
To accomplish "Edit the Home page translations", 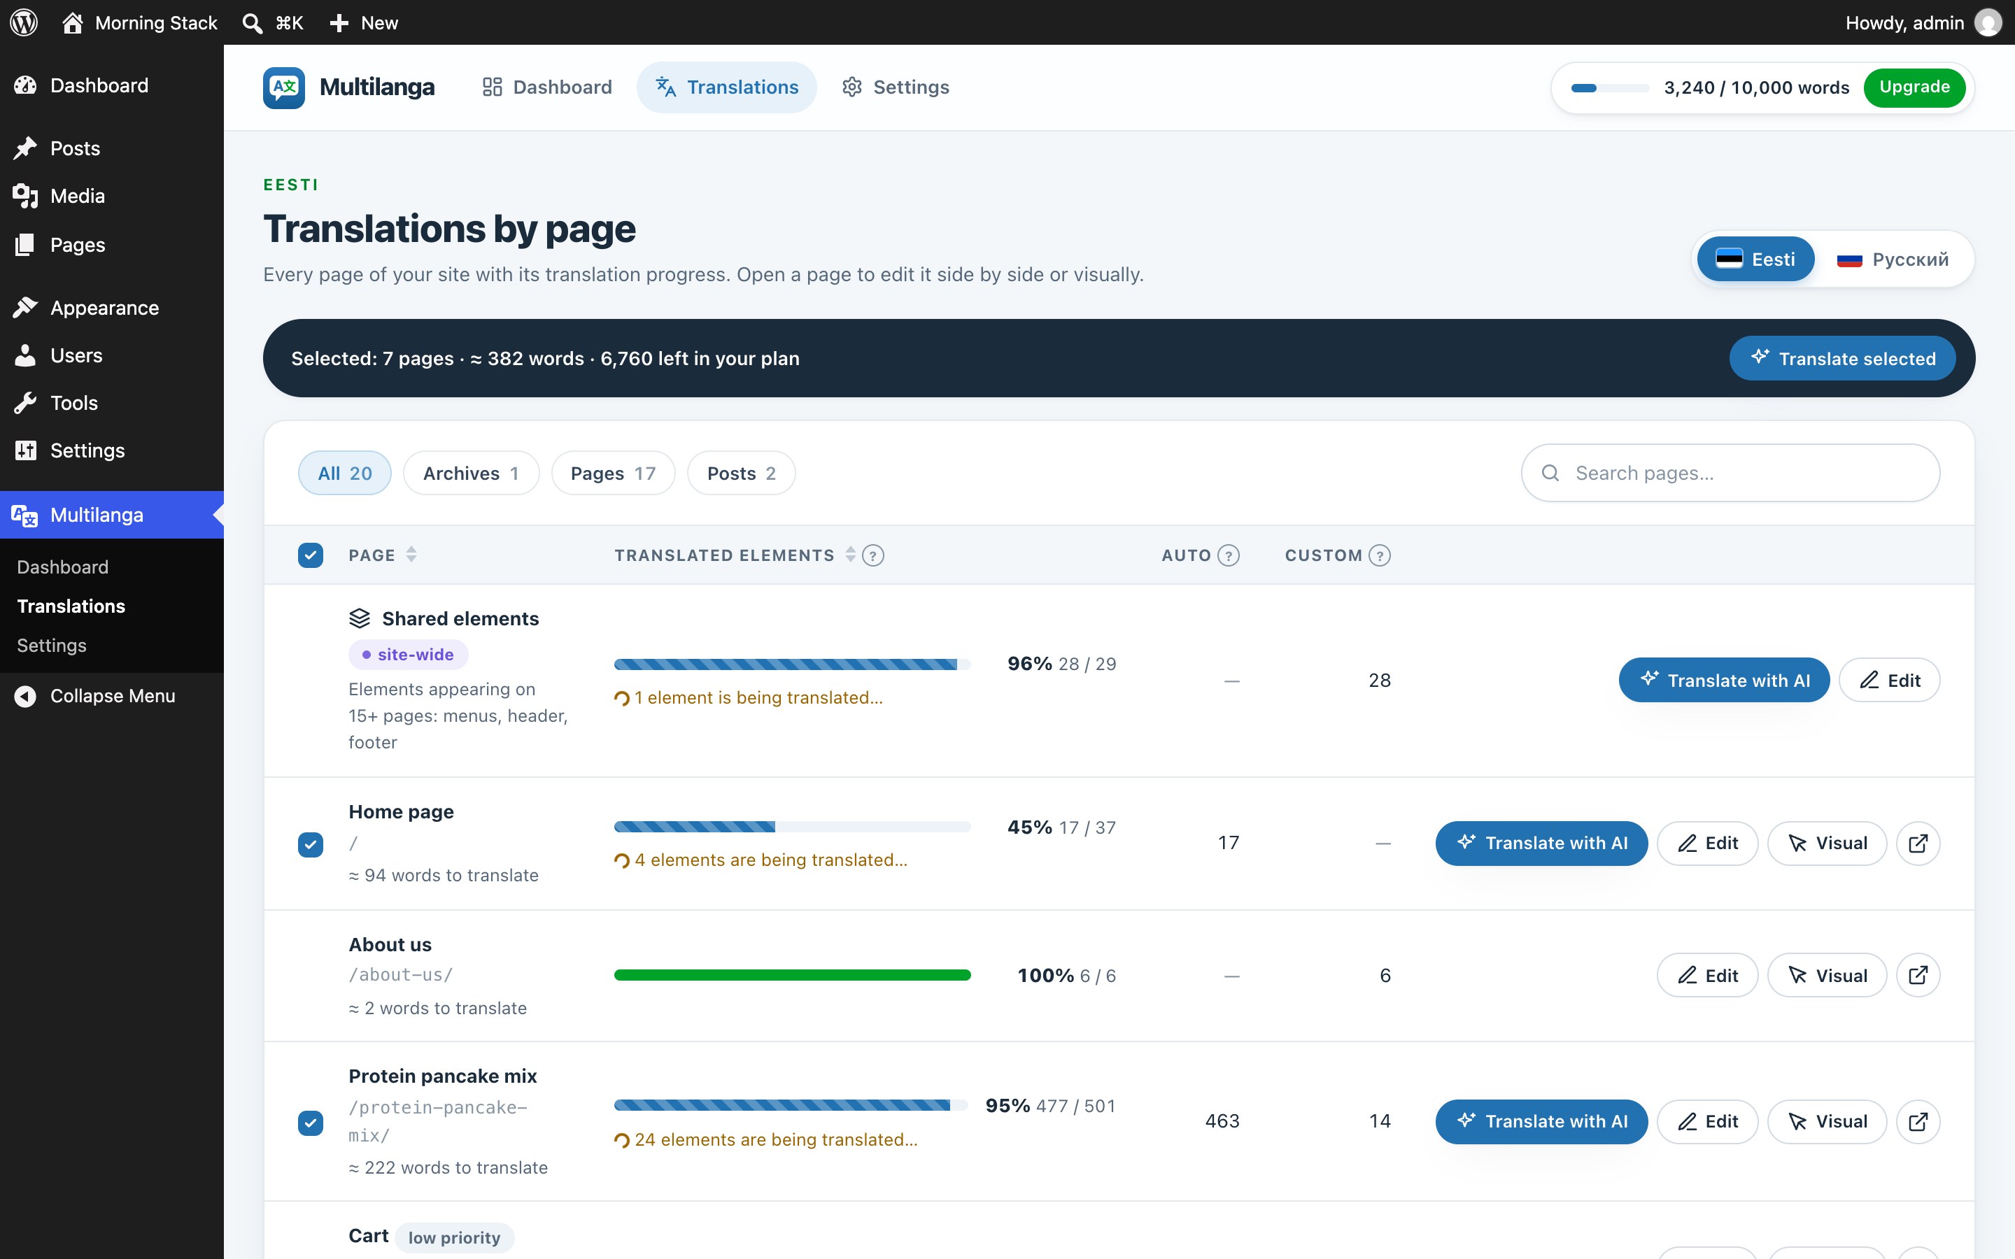I will (1707, 844).
